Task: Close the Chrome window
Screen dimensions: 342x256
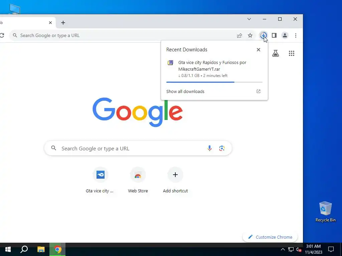Action: point(295,19)
